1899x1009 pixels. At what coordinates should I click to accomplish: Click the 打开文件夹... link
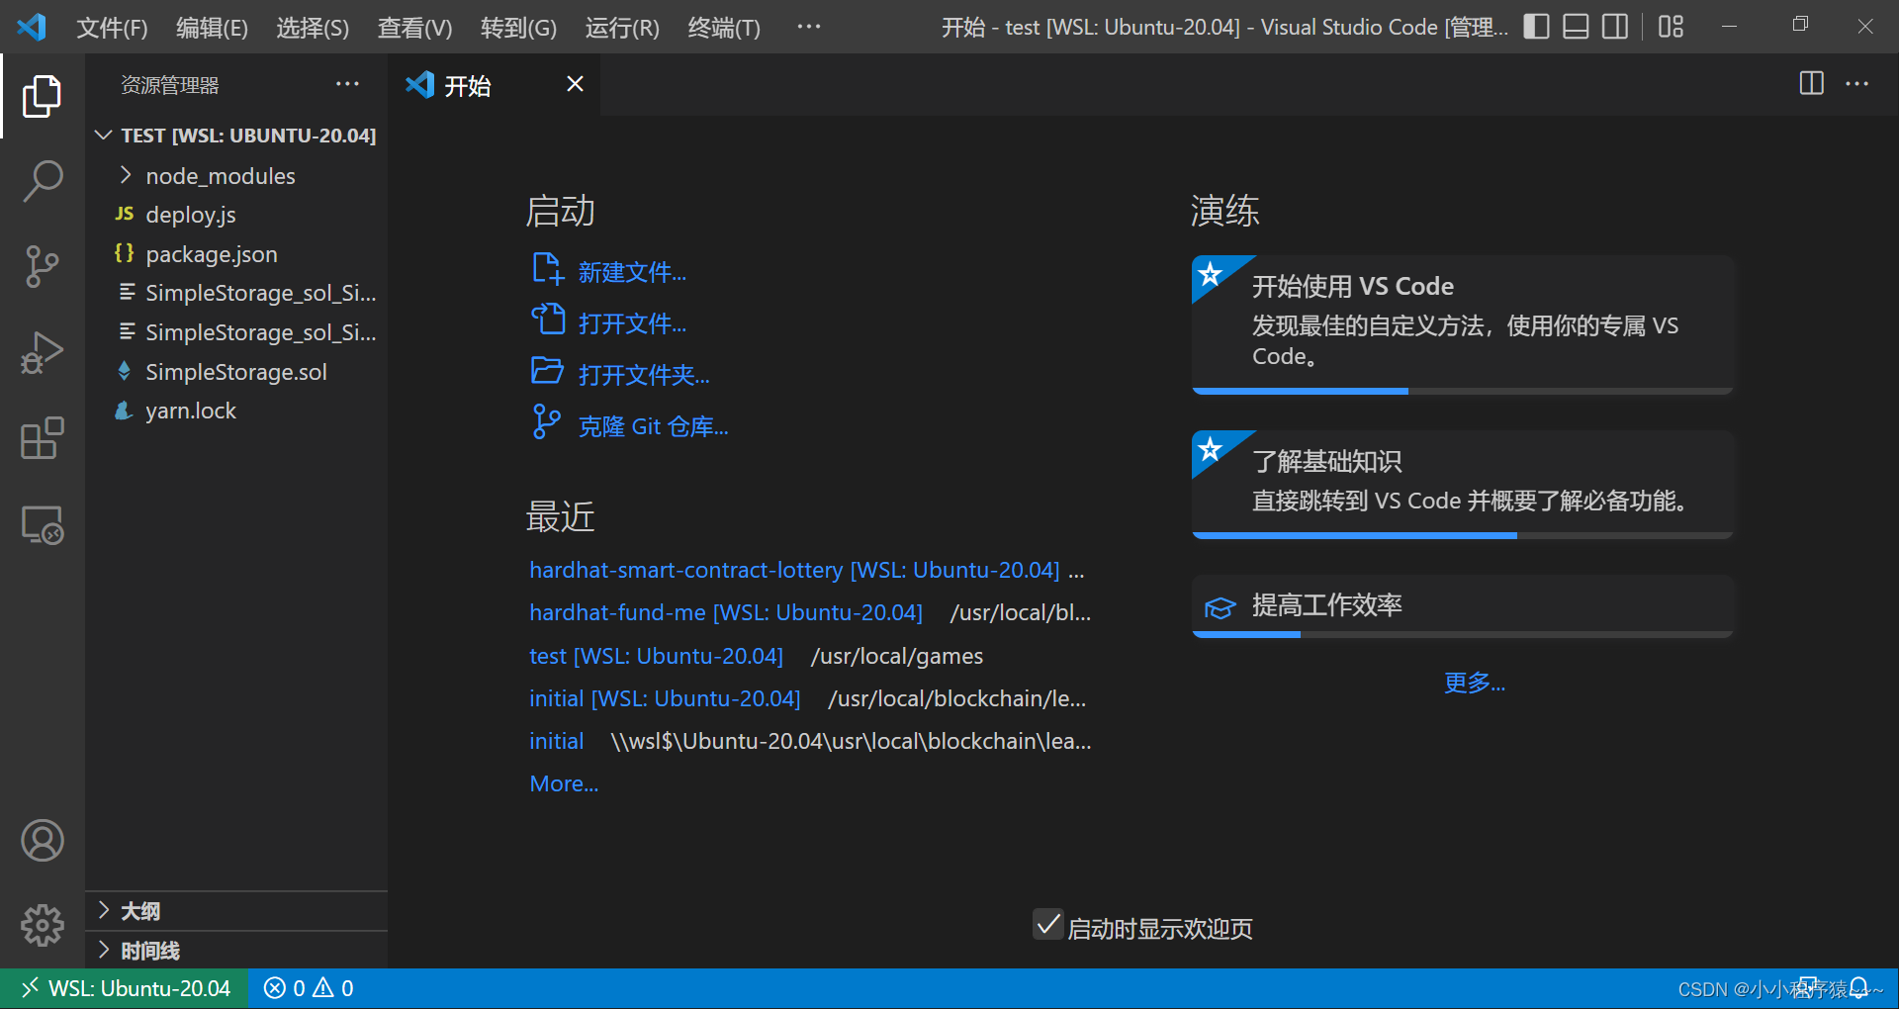[x=644, y=375]
